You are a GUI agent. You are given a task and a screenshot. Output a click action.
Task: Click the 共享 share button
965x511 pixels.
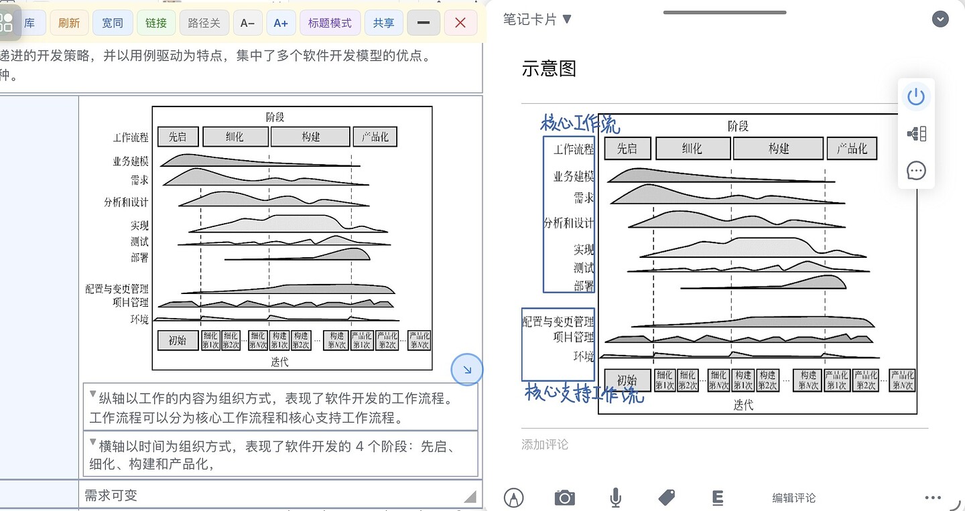(x=383, y=23)
